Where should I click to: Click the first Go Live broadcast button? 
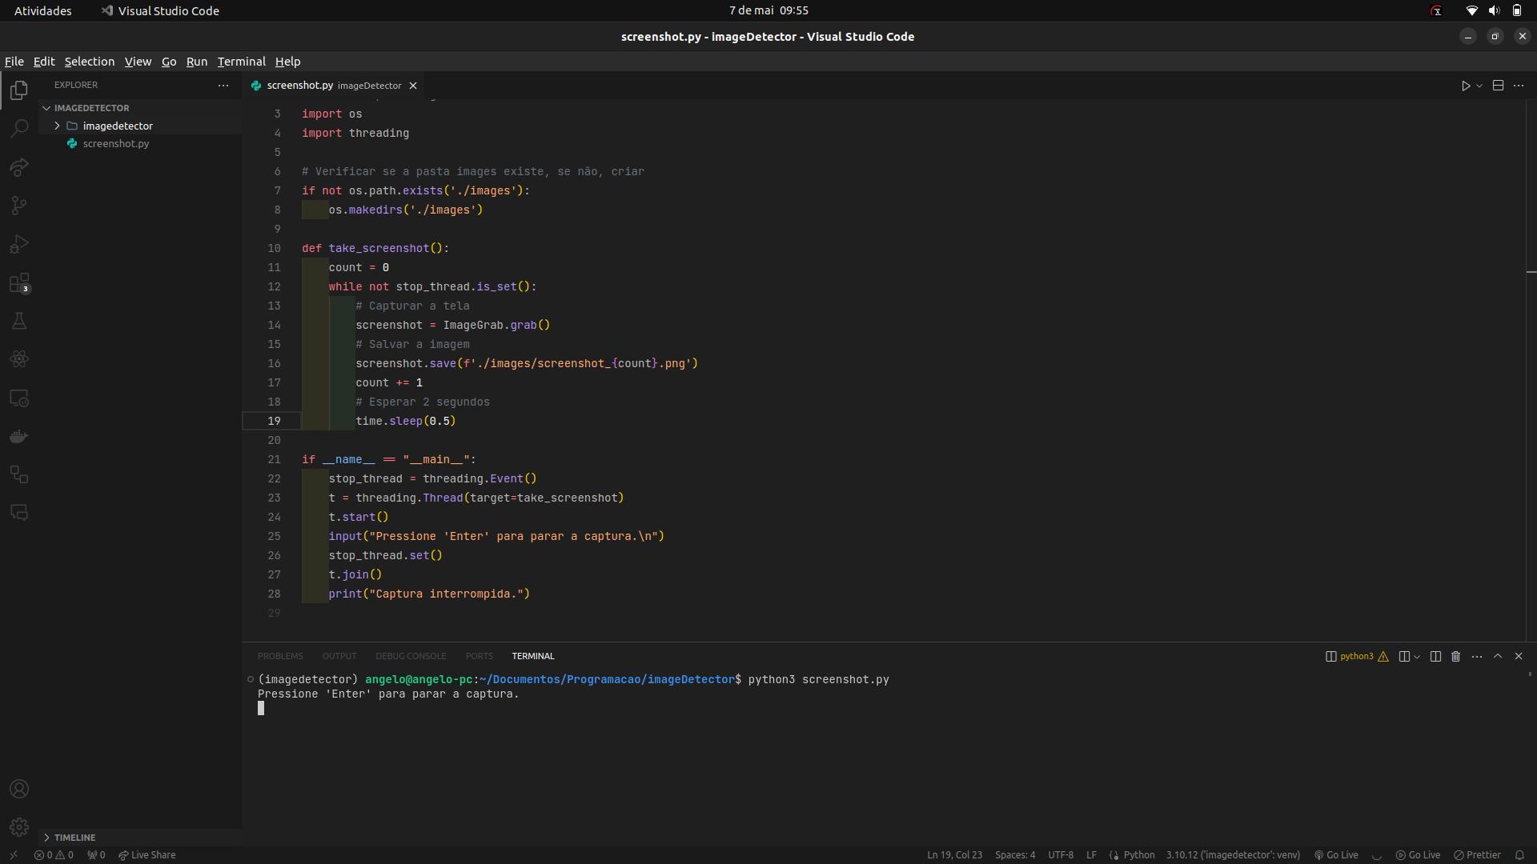point(1335,854)
